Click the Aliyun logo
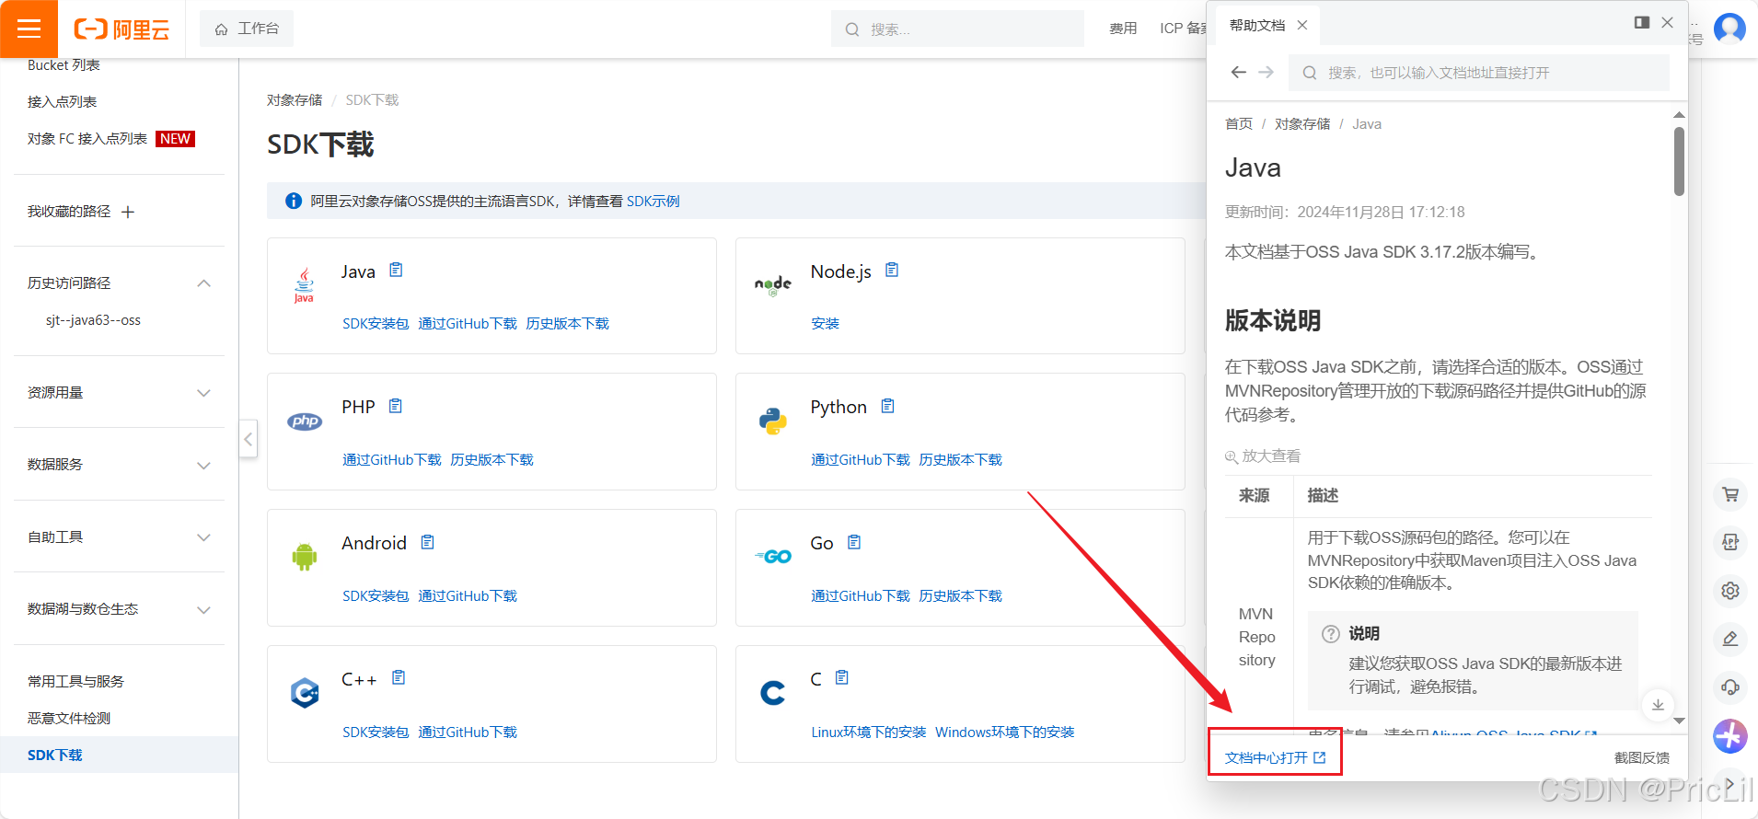1758x819 pixels. point(121,29)
